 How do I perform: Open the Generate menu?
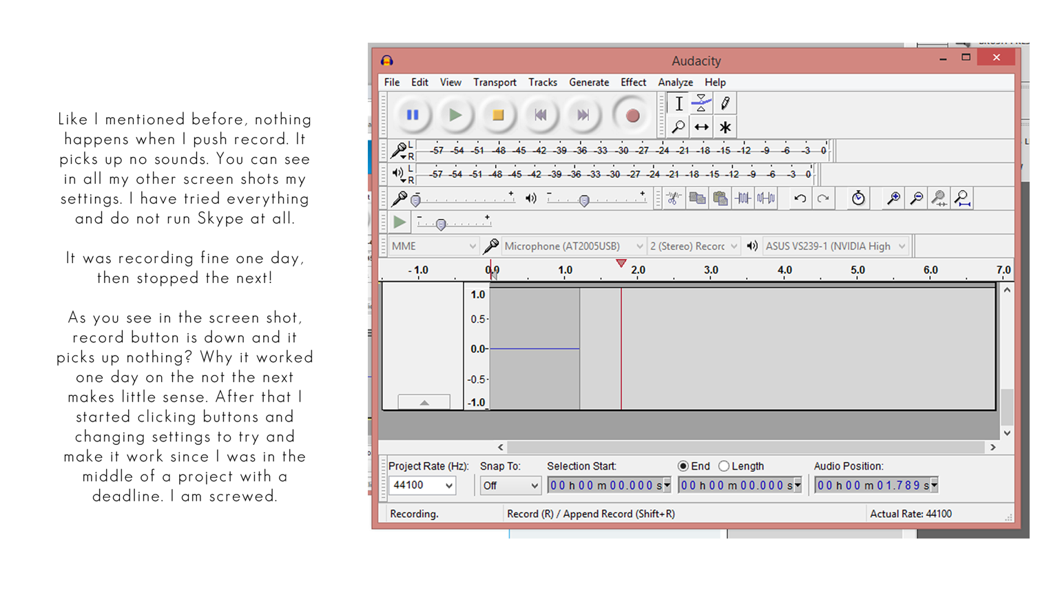[589, 82]
